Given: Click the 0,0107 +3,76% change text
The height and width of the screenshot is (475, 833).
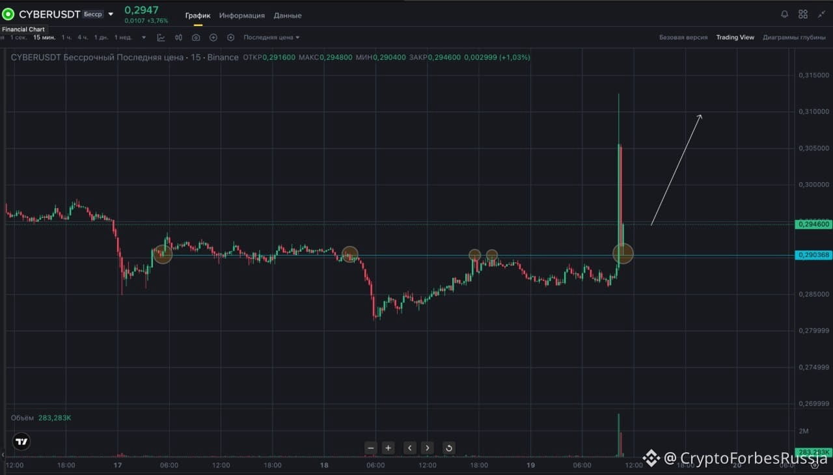Looking at the screenshot, I should (146, 21).
